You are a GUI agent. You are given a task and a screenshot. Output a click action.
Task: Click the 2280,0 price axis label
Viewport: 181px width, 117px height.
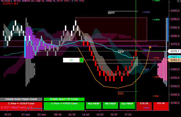click(175, 36)
